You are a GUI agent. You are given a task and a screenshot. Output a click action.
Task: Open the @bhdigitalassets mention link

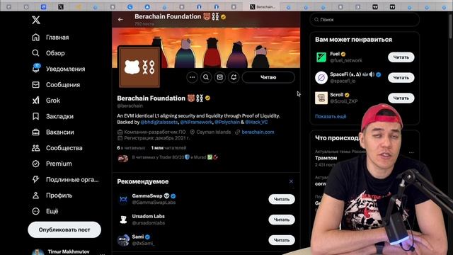coord(159,122)
